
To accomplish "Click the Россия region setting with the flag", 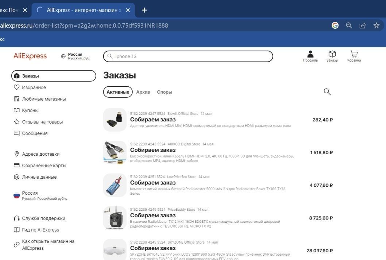I will pos(40,195).
